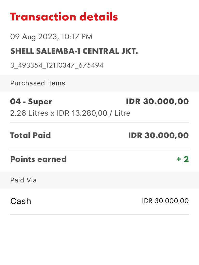
Task: Click the red Transaction details heading
Action: [x=64, y=17]
